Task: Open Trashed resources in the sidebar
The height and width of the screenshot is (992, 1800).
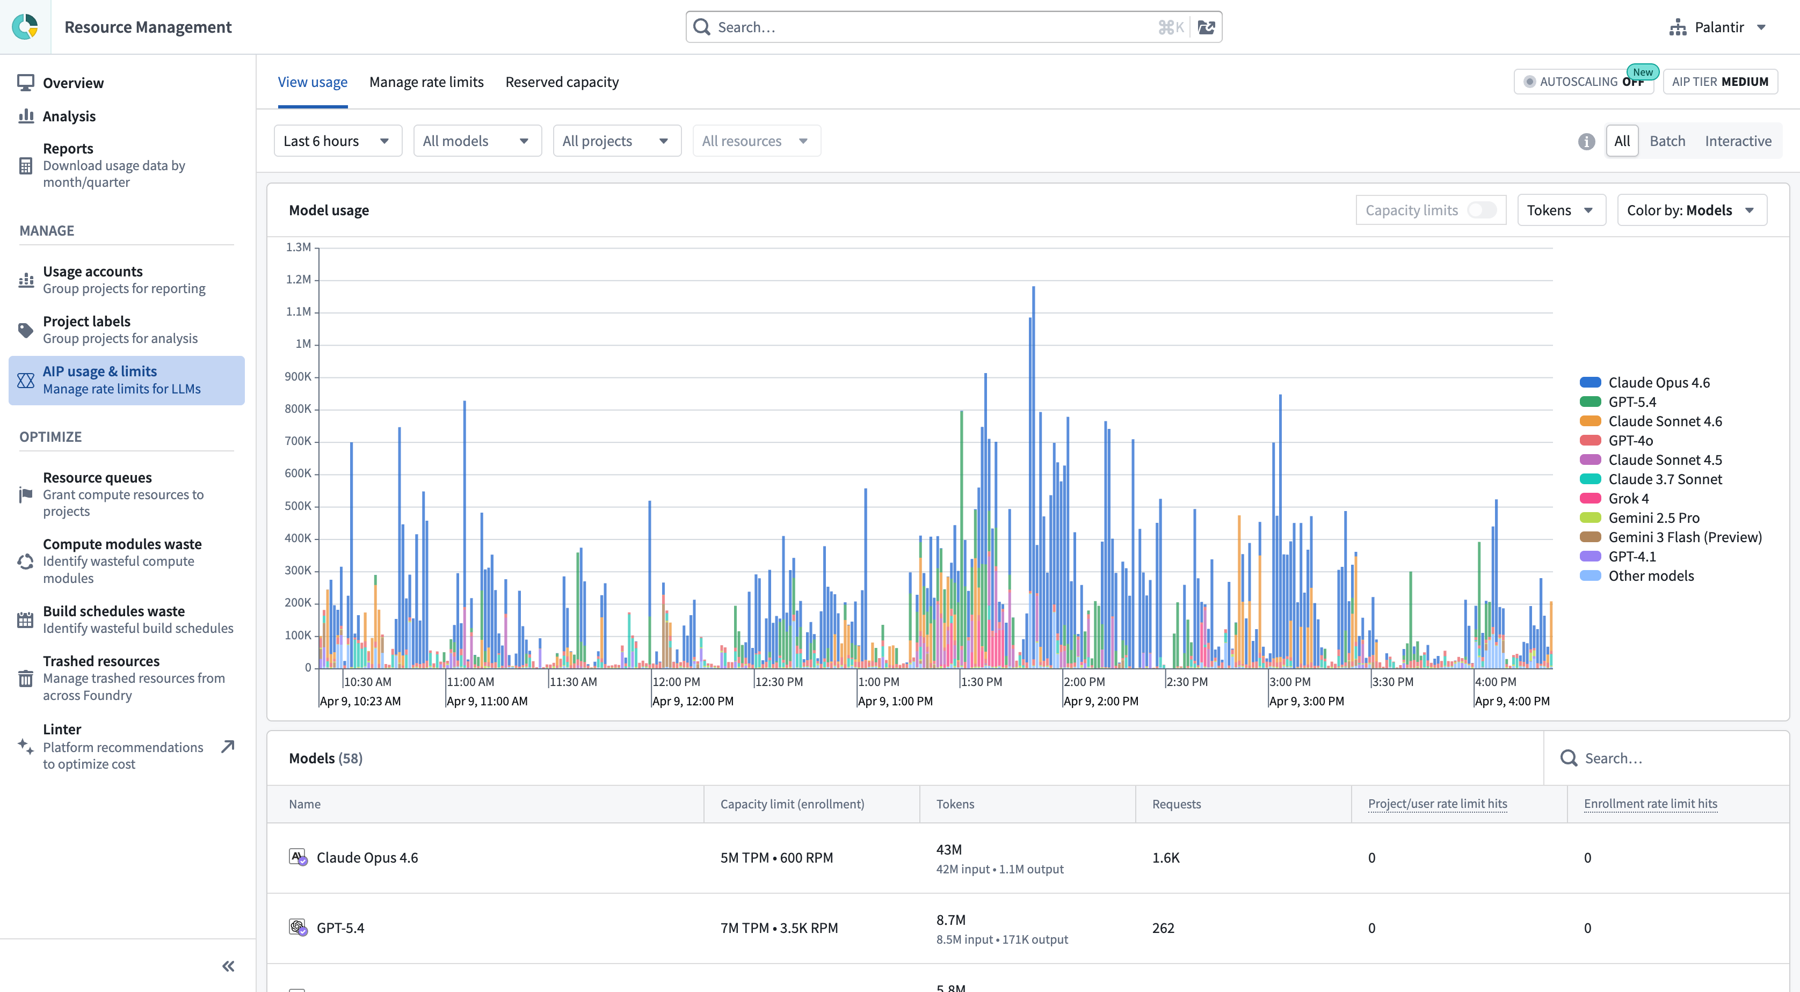Action: point(127,677)
